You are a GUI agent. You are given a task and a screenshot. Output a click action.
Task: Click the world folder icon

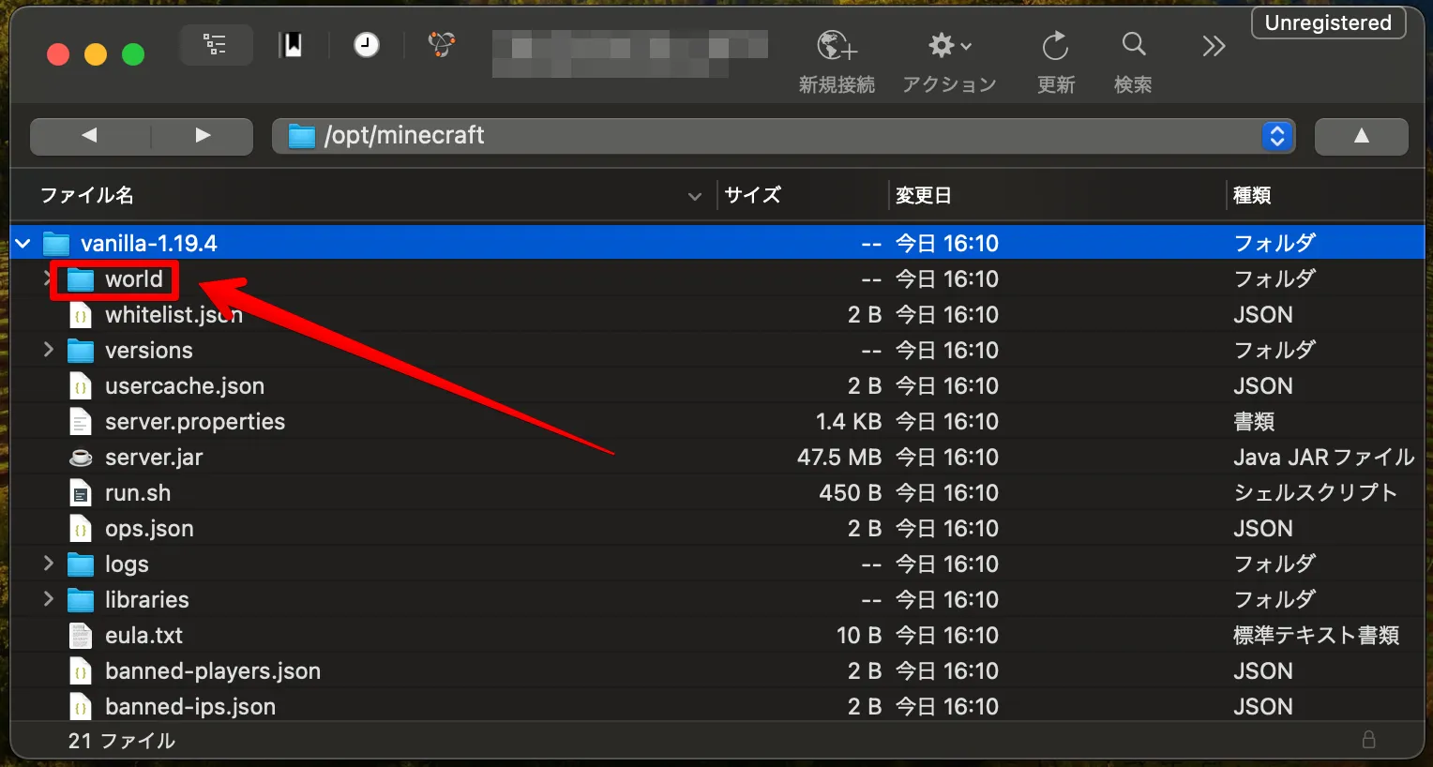(x=81, y=279)
